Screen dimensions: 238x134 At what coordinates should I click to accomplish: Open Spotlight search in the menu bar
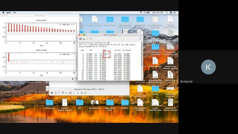167,12
